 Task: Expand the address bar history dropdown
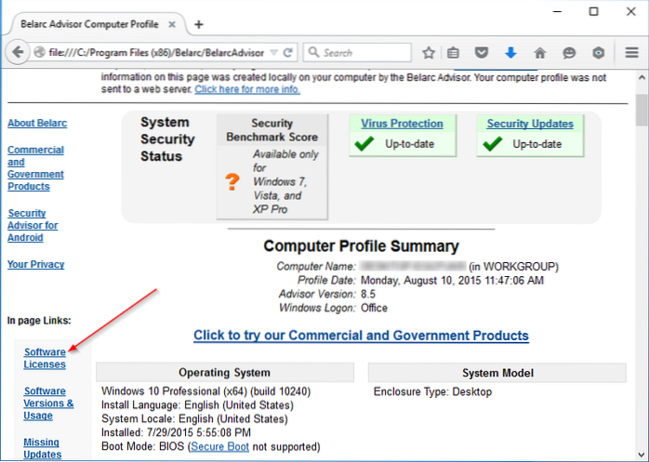pos(272,53)
